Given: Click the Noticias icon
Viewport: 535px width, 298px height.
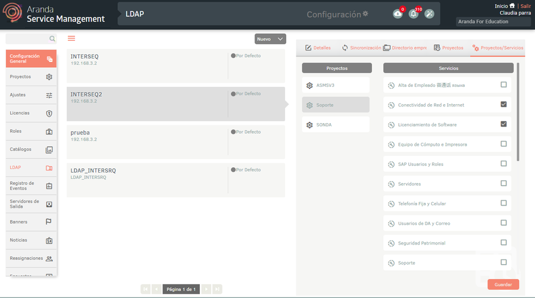Looking at the screenshot, I should pyautogui.click(x=49, y=240).
